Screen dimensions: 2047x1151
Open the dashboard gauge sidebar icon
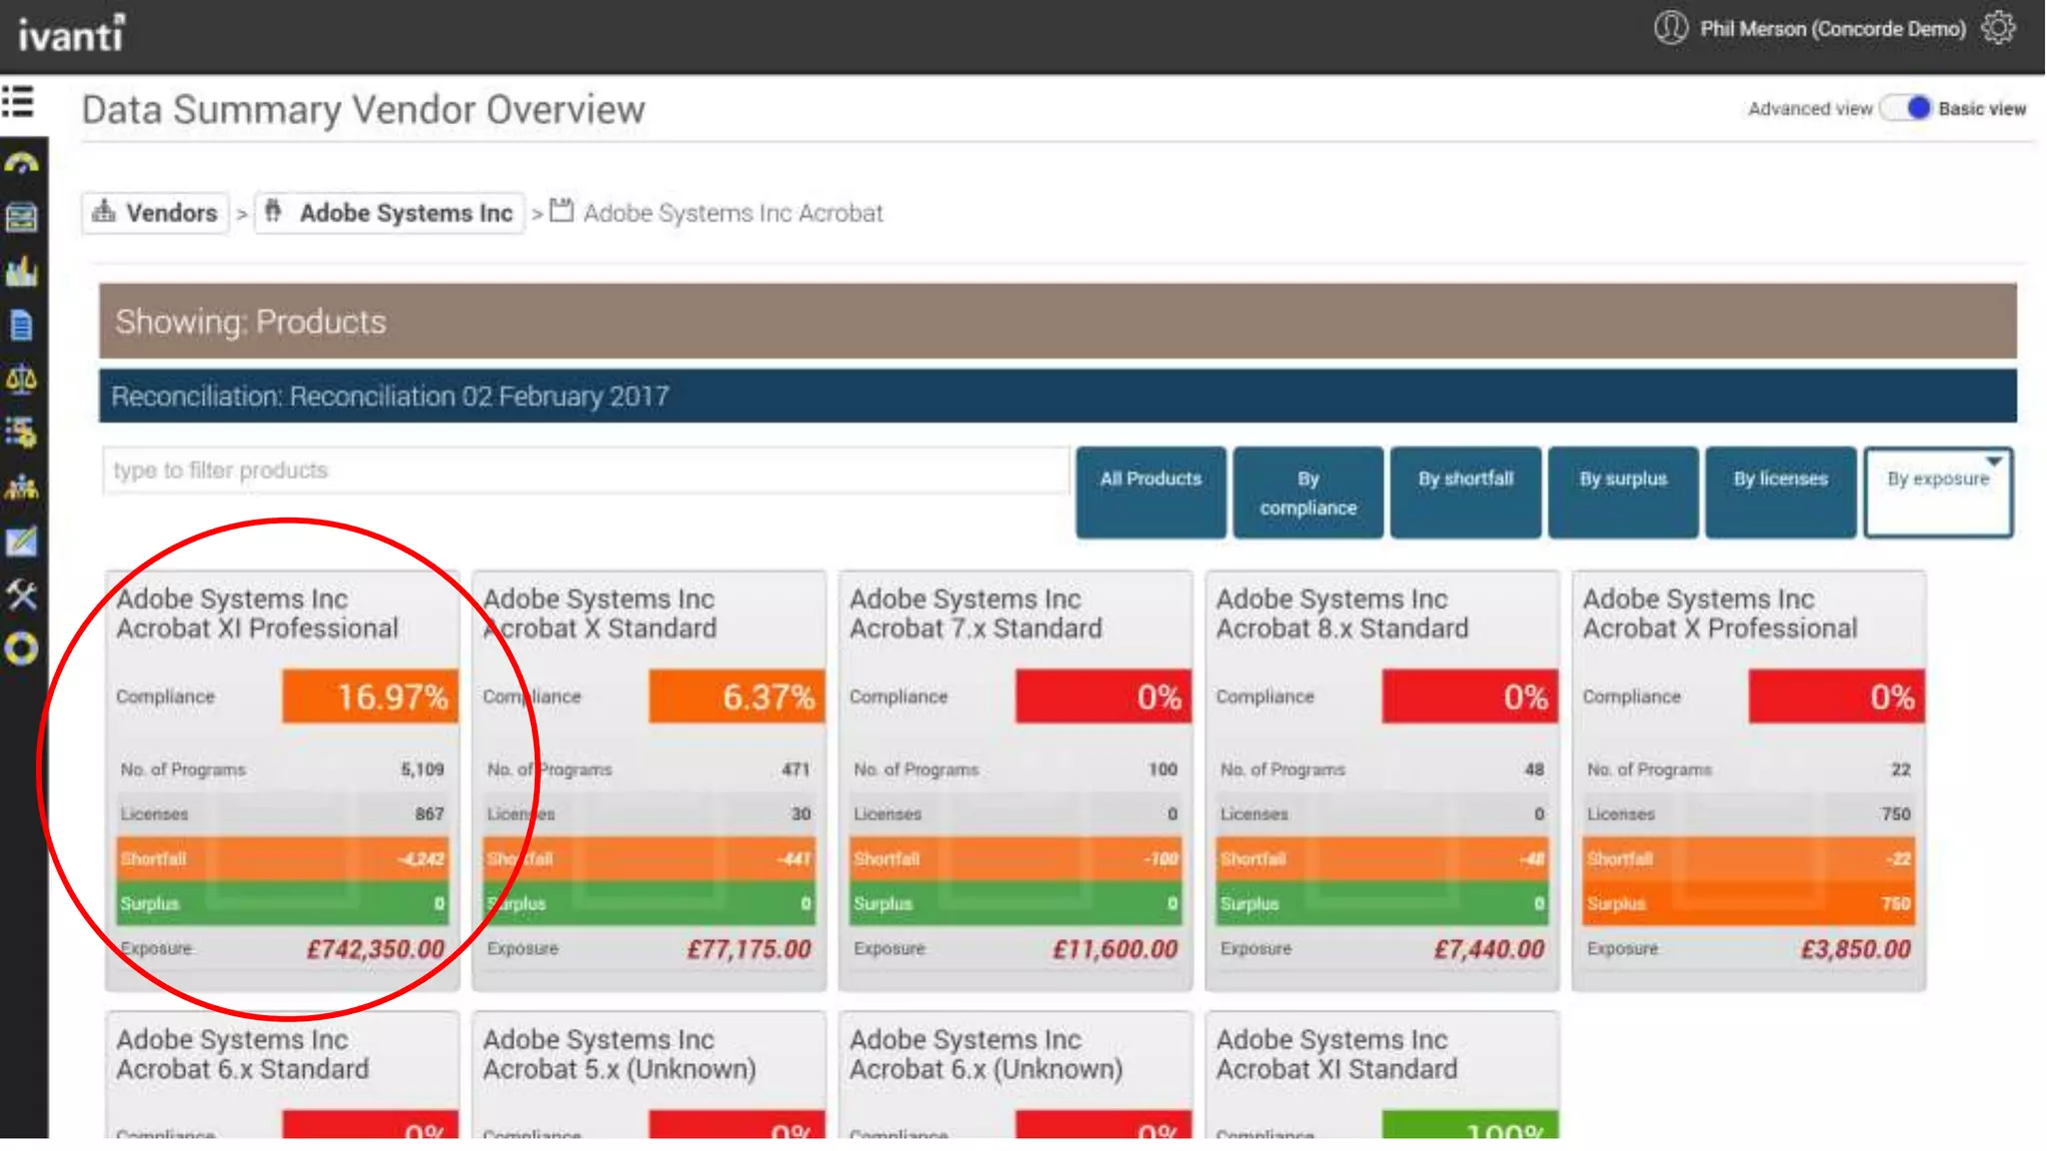tap(21, 163)
